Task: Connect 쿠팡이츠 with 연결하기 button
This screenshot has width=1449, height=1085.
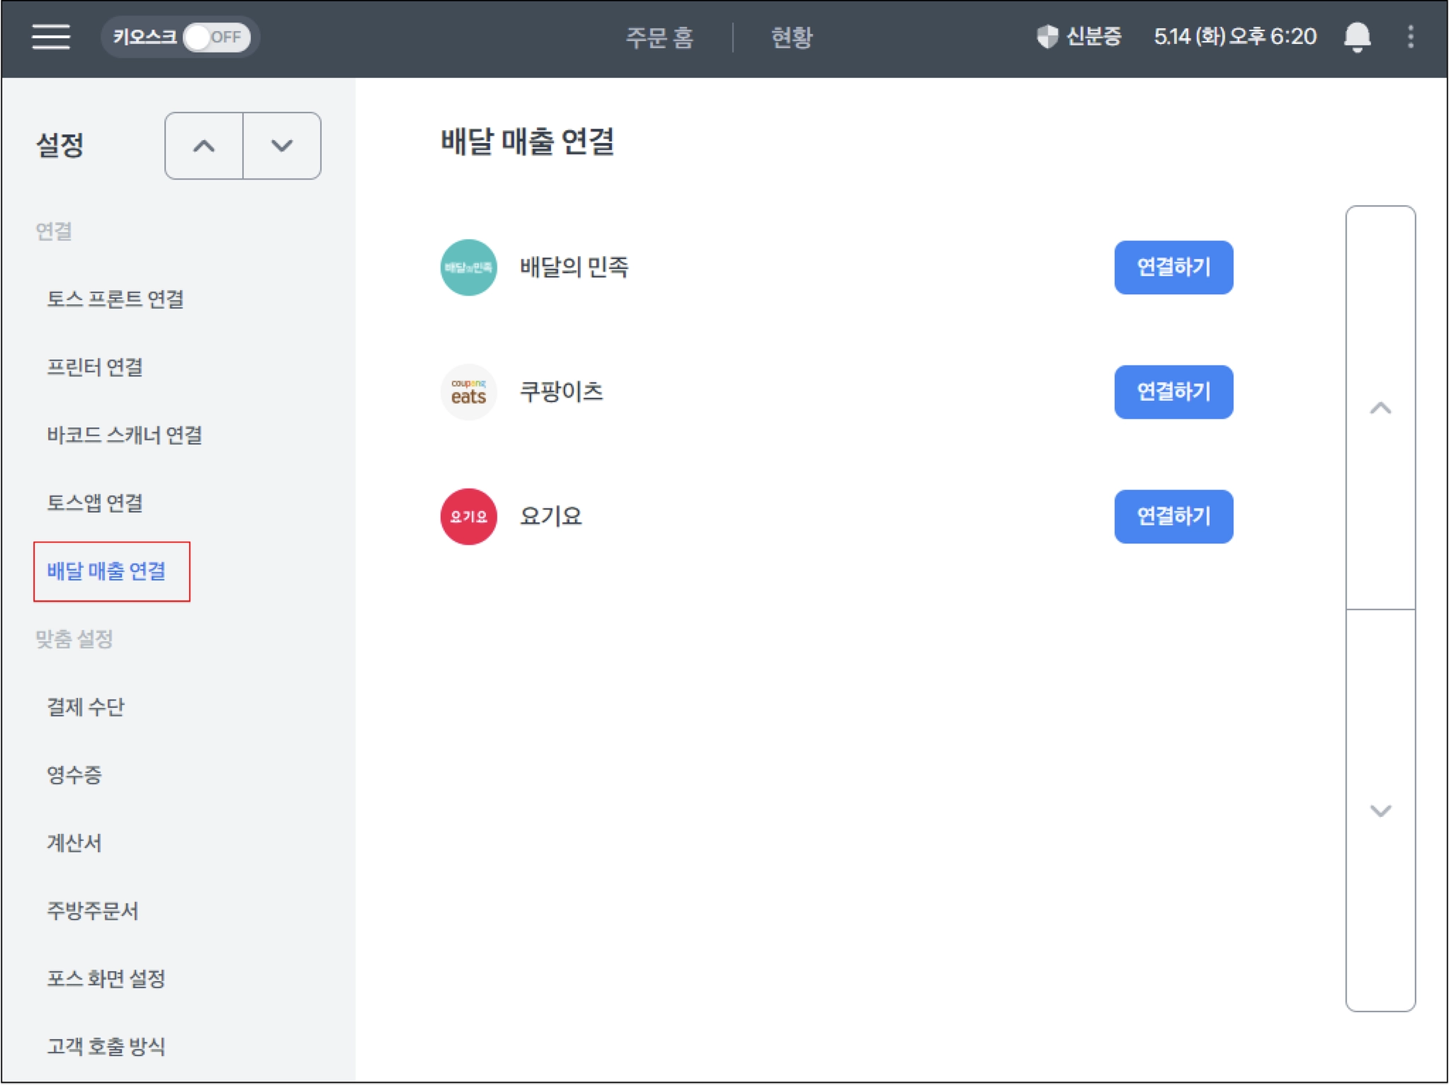Action: [x=1173, y=392]
